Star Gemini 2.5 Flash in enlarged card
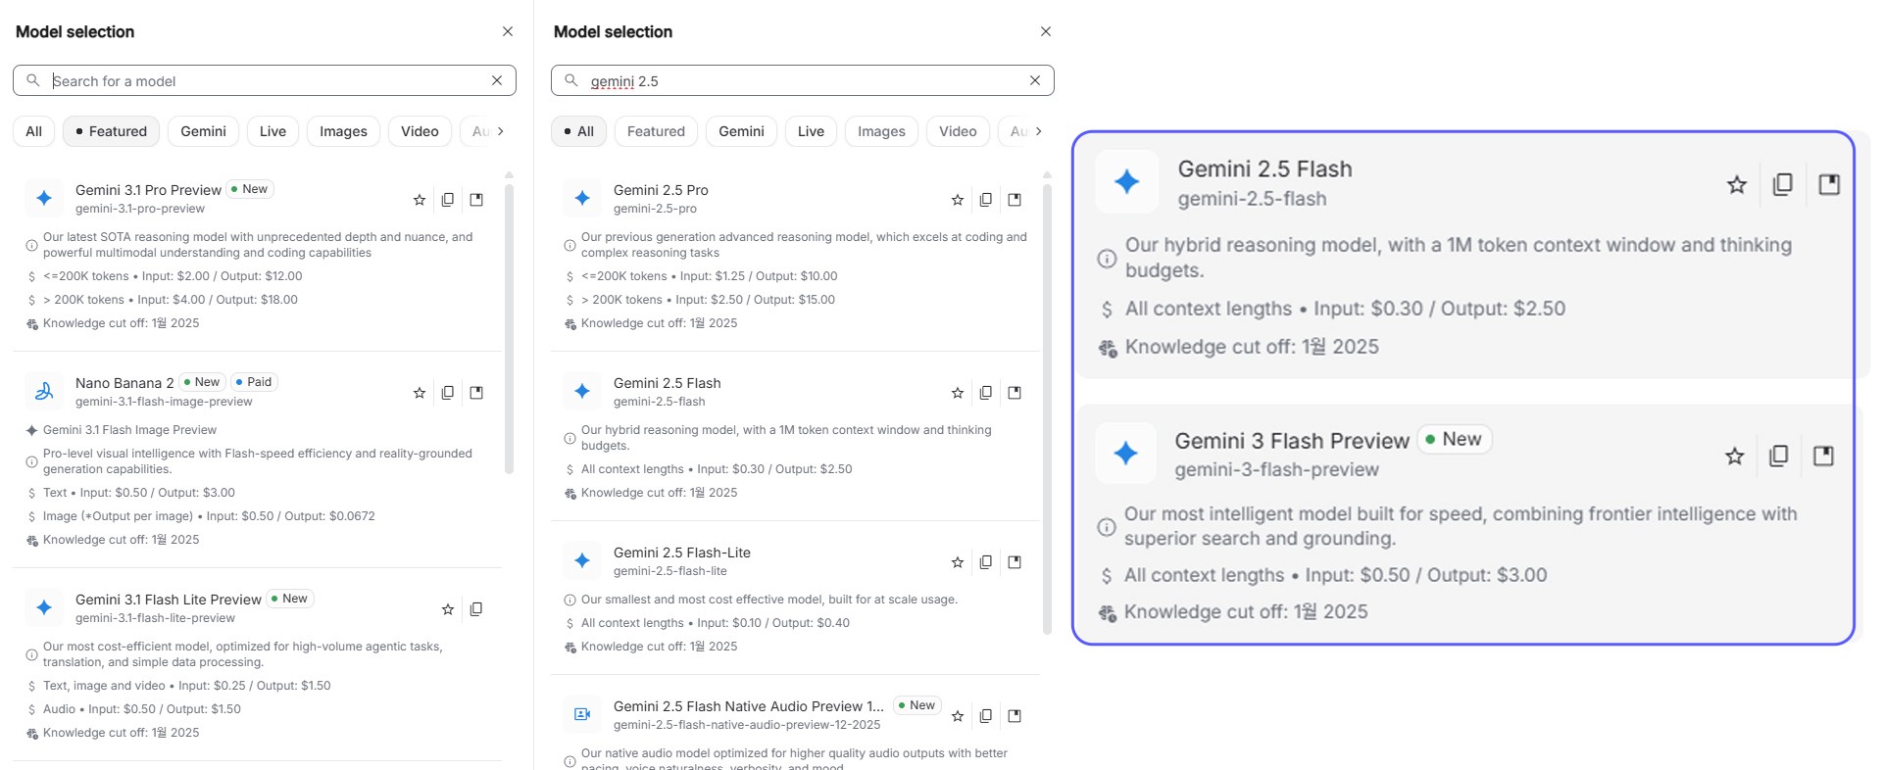The image size is (1882, 770). click(x=1737, y=184)
